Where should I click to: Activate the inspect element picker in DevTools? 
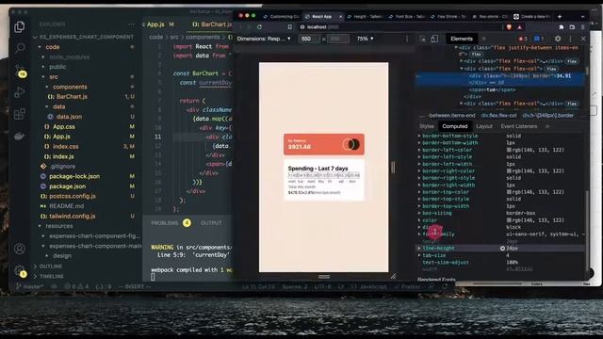click(x=423, y=39)
